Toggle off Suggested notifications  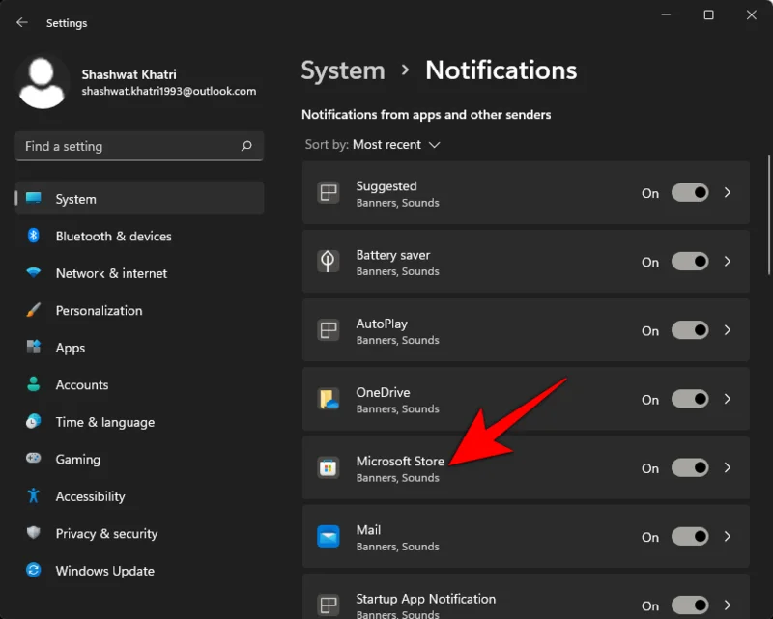pos(690,193)
